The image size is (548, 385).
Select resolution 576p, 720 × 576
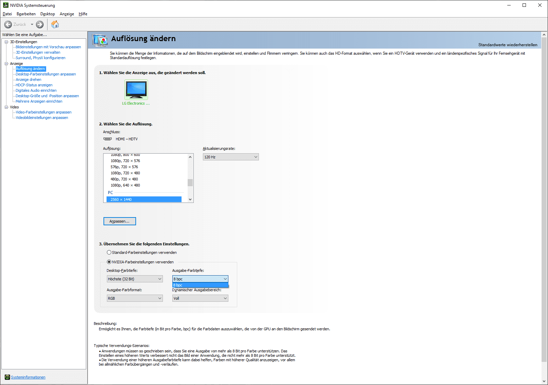[124, 167]
